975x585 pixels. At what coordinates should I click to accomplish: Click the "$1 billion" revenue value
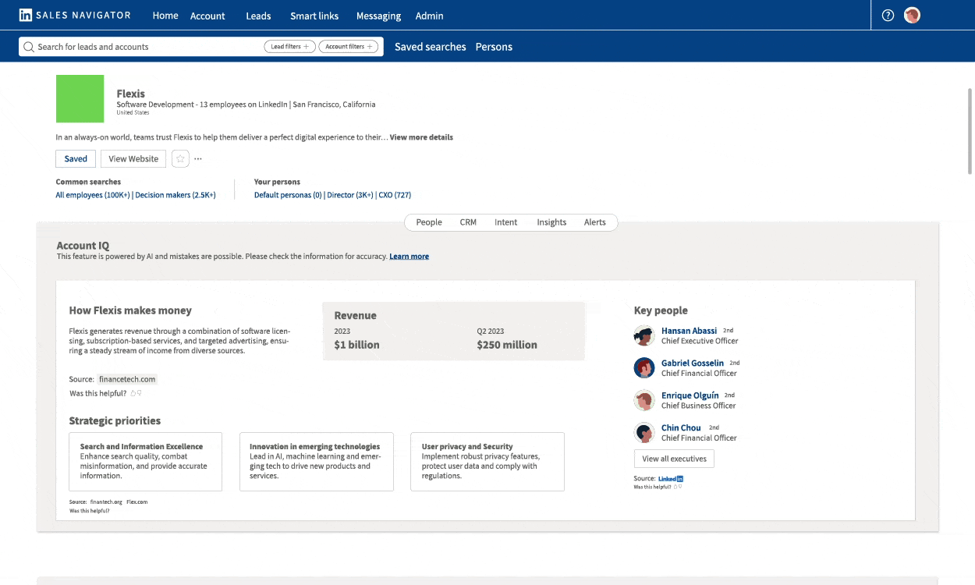pyautogui.click(x=357, y=345)
